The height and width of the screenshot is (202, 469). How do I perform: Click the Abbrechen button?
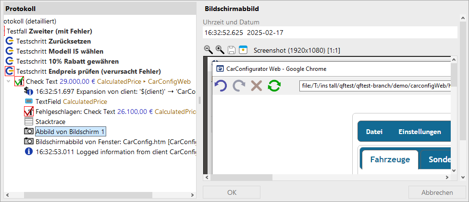pos(437,192)
